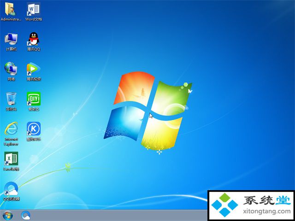Select the 回收站 (Recycle Bin) icon

pyautogui.click(x=11, y=101)
